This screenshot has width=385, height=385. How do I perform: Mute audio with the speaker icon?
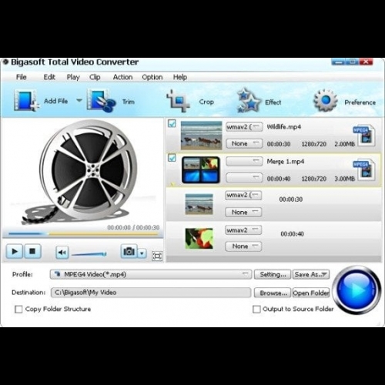62,253
